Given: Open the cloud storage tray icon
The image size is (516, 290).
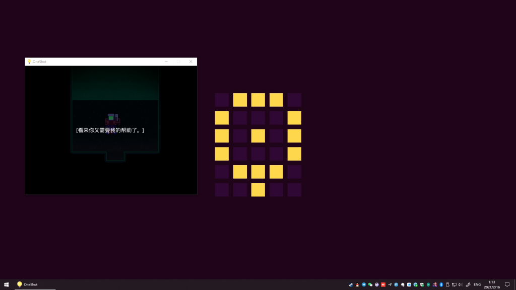Looking at the screenshot, I should click(409, 285).
